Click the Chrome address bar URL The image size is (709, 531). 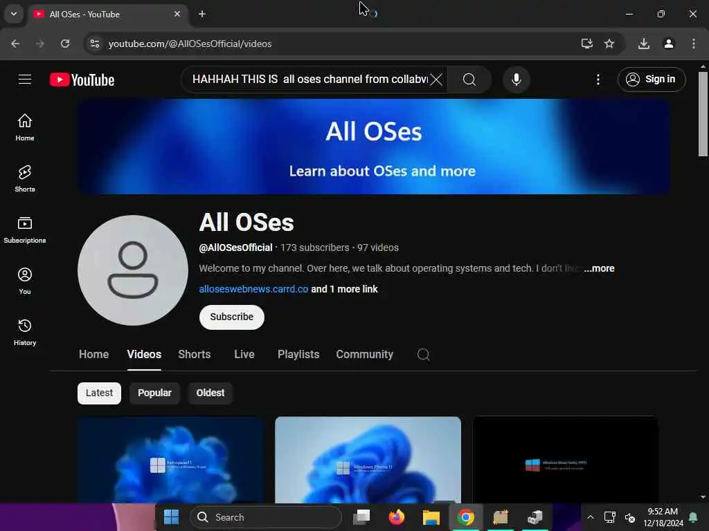[190, 44]
